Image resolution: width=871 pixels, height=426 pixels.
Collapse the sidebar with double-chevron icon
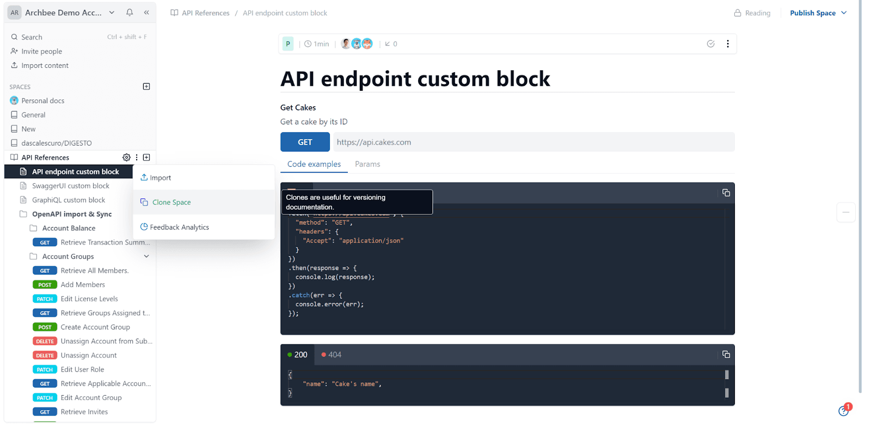146,12
